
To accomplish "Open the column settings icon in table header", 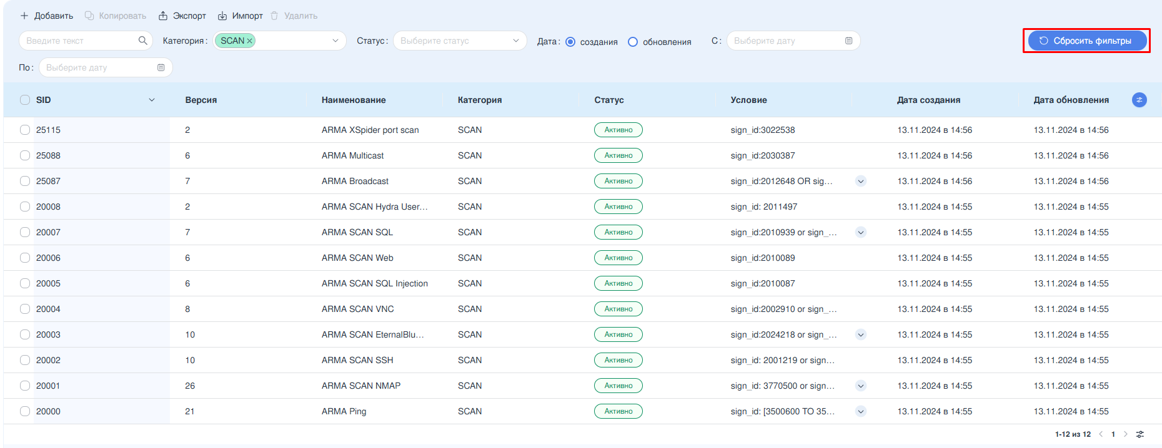I will coord(1139,100).
